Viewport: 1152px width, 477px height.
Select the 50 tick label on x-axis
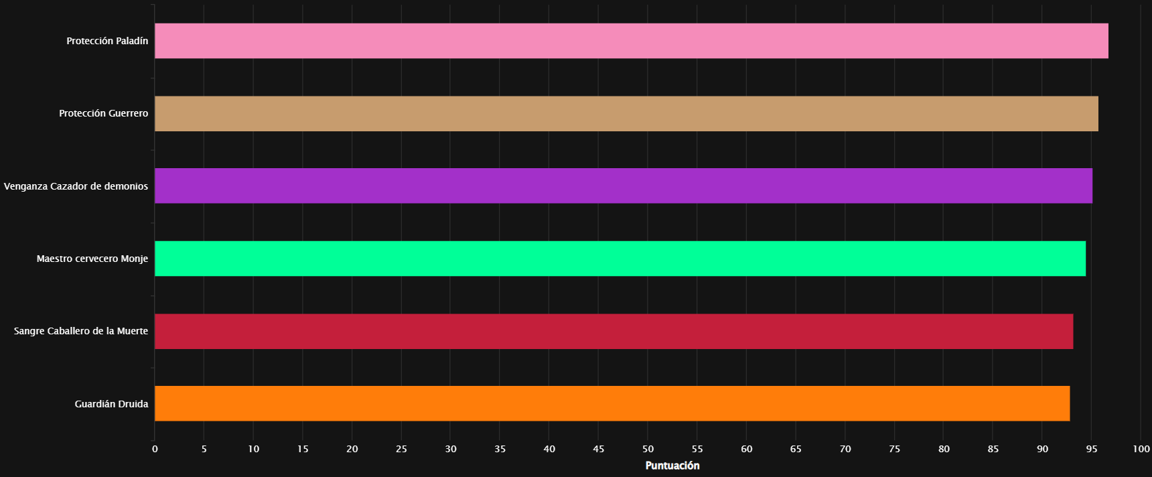(648, 449)
